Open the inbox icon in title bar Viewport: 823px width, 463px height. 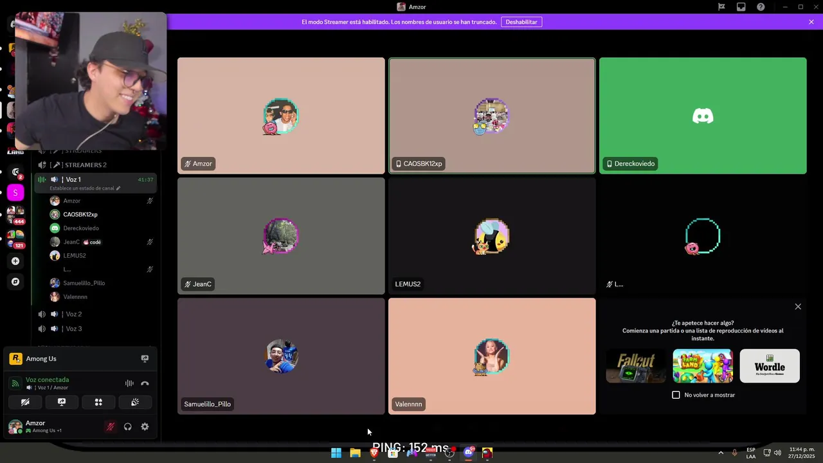[741, 7]
